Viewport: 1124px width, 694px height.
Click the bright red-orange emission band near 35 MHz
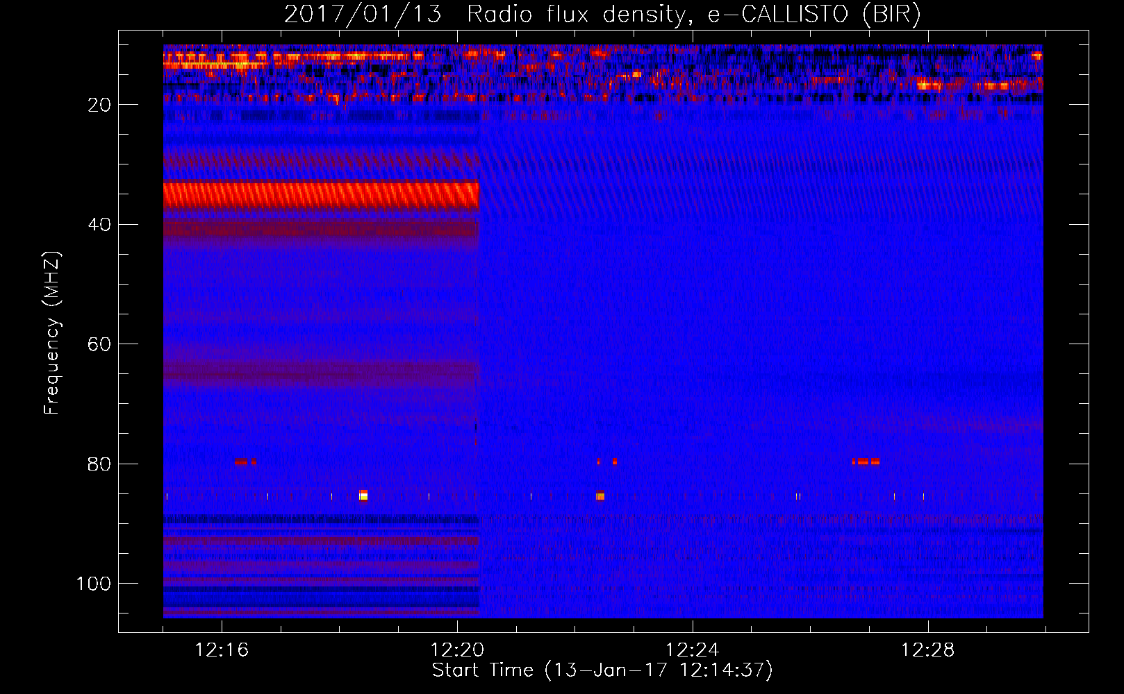pyautogui.click(x=321, y=195)
